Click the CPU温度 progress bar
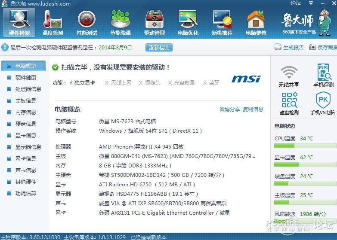The image size is (337, 240). 305,146
